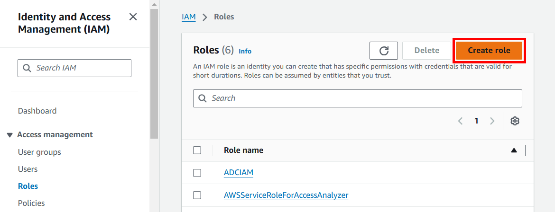This screenshot has height=212, width=555.
Task: Go to the next page of roles
Action: click(x=492, y=121)
